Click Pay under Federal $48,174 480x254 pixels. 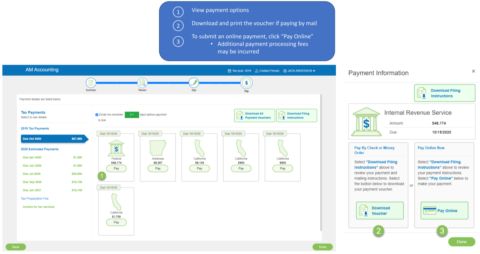point(116,168)
